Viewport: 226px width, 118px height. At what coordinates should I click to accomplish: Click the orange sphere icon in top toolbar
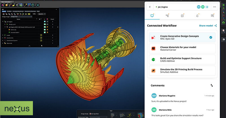point(7,5)
